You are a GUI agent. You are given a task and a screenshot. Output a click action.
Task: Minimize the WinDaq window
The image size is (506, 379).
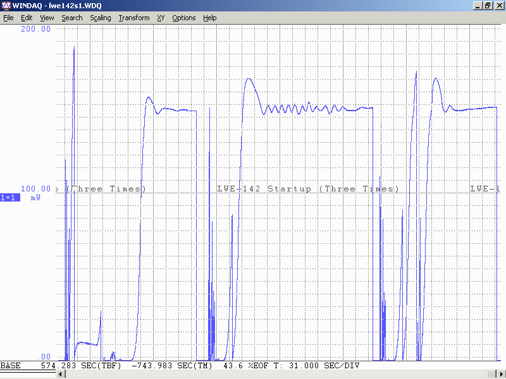(478, 6)
